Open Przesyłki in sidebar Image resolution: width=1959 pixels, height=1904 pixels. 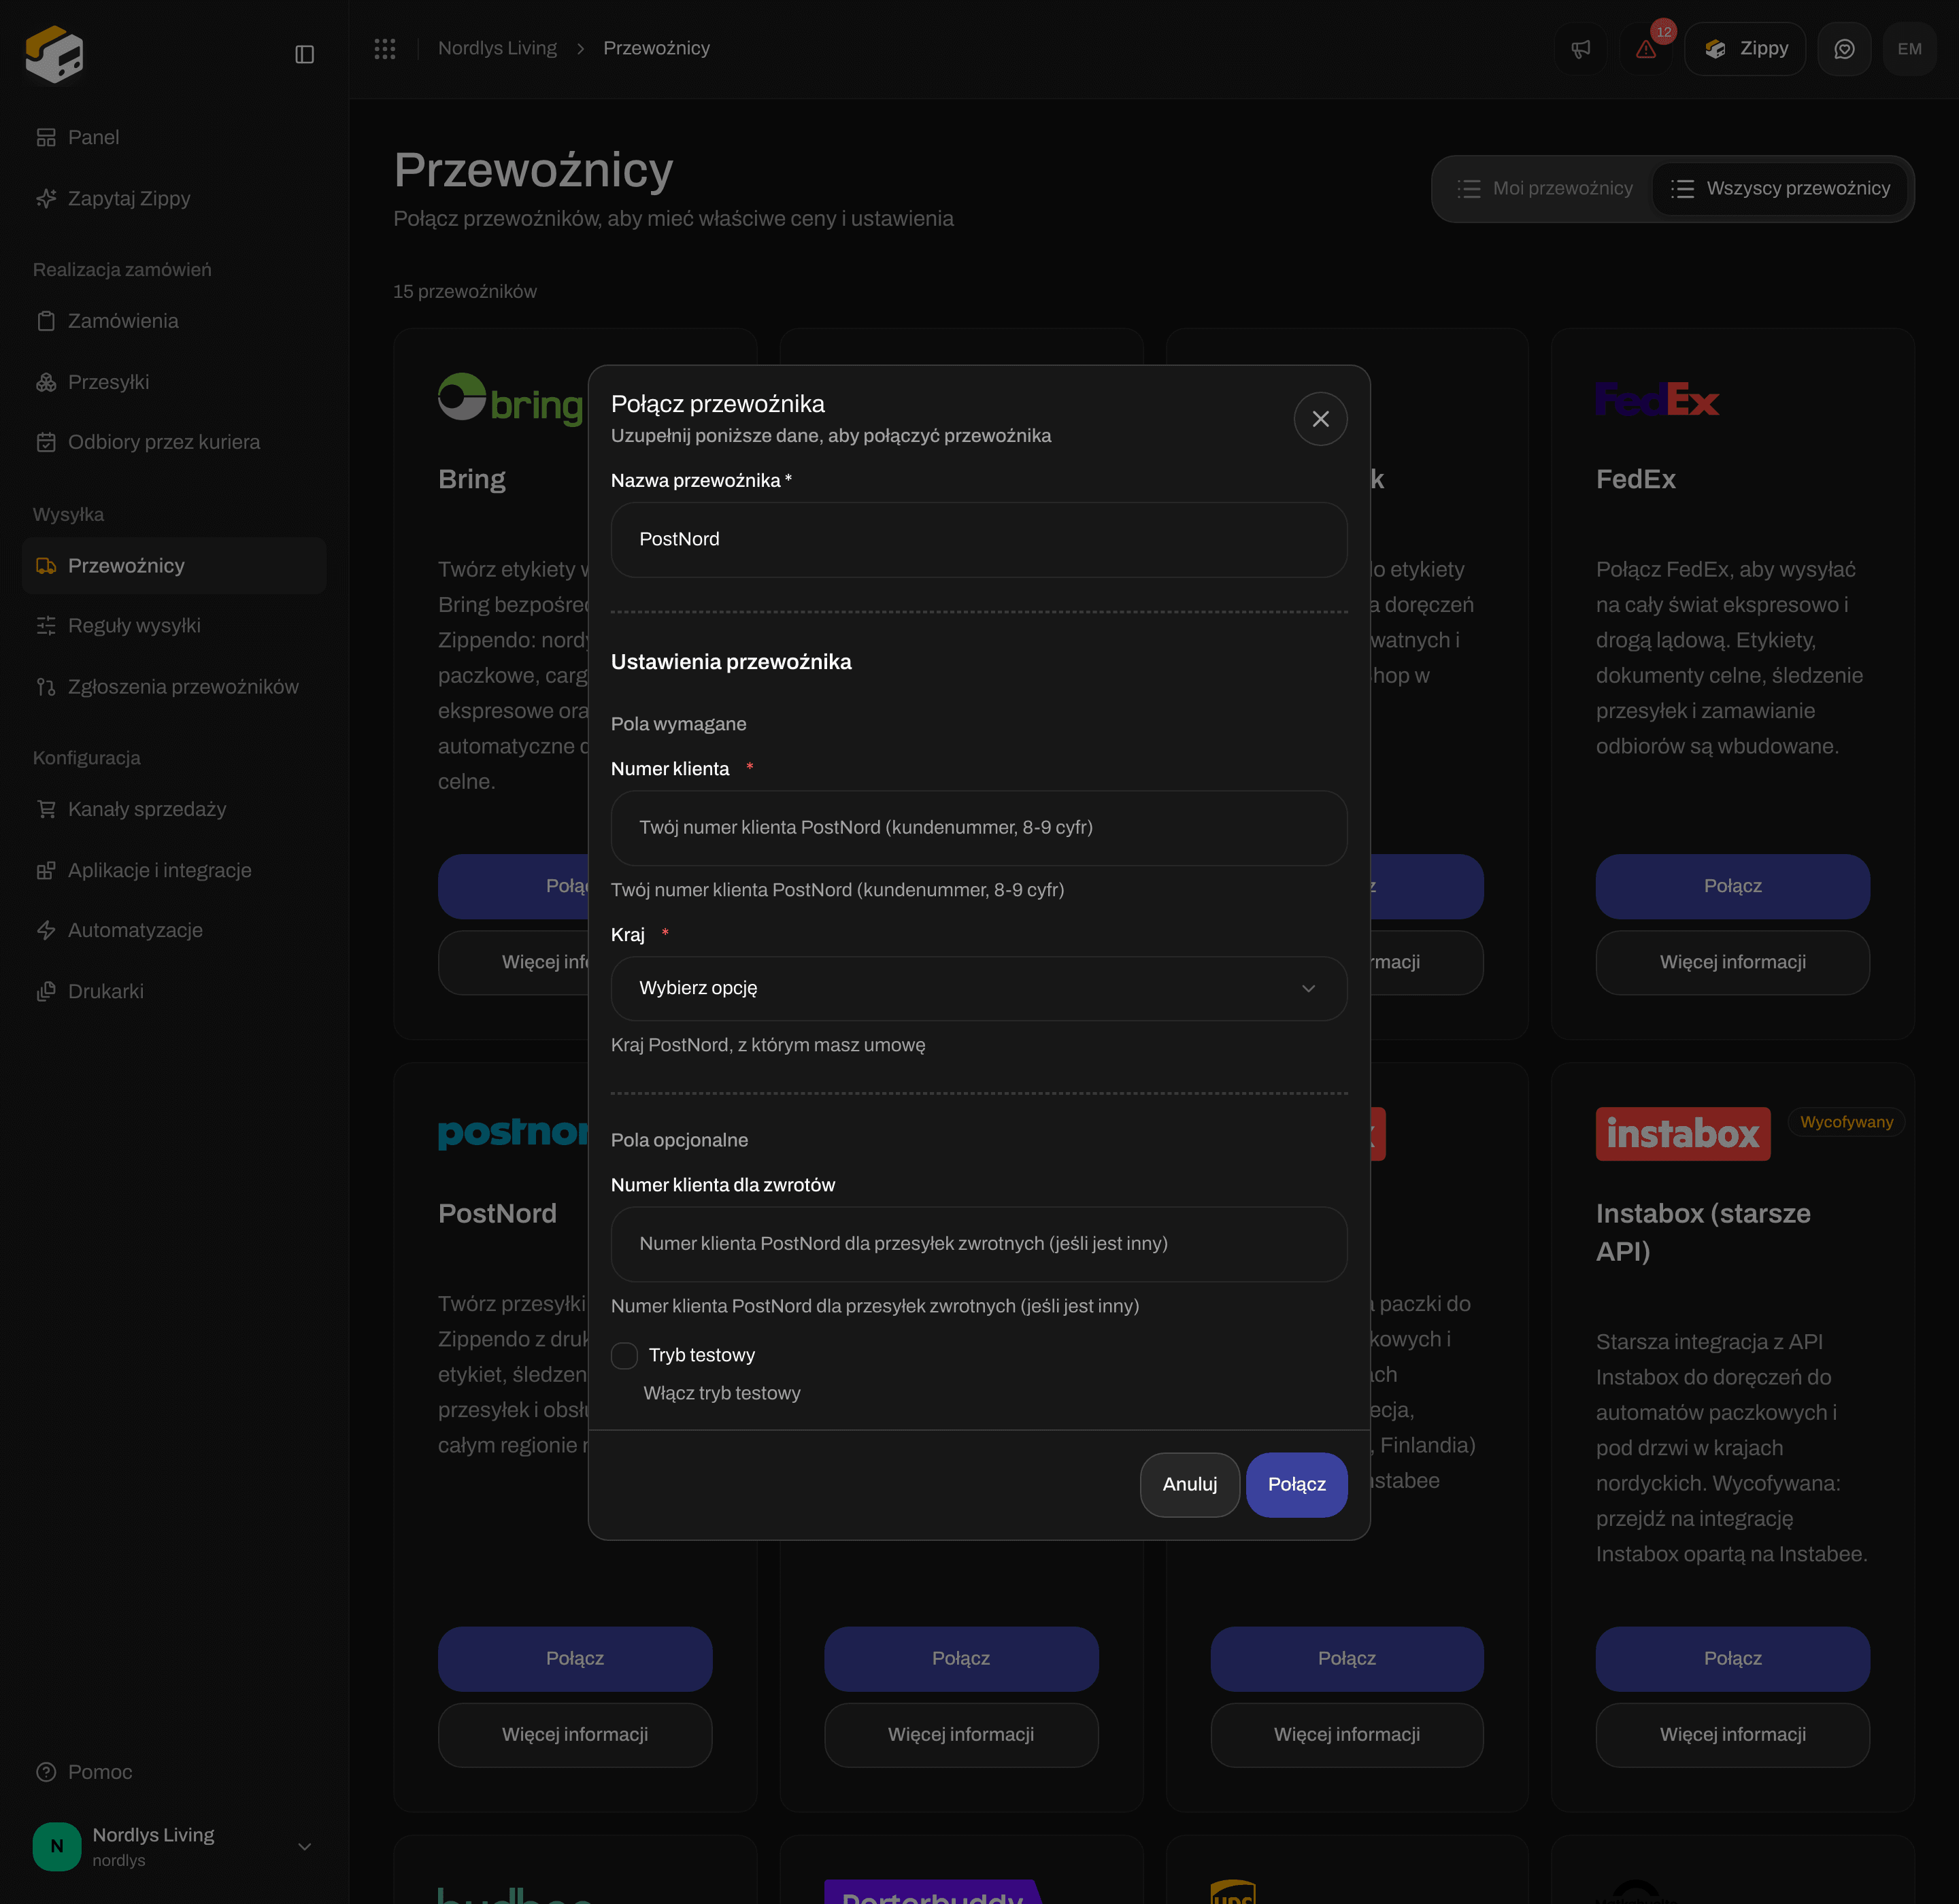click(174, 382)
